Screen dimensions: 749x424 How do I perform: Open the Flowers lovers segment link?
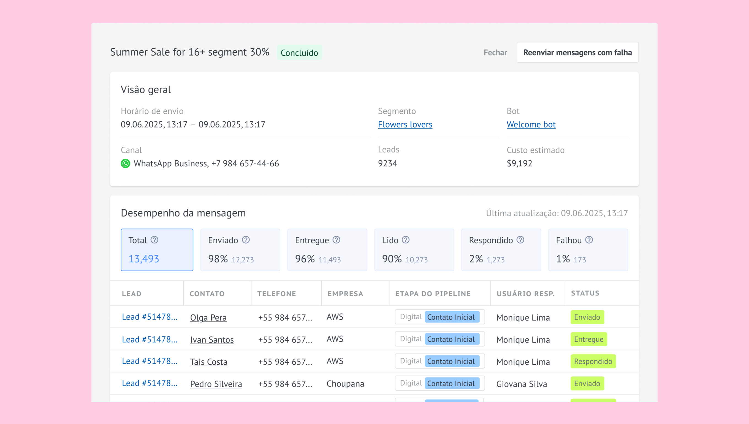coord(405,125)
